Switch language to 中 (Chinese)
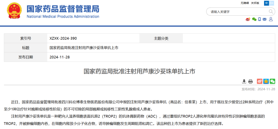278x129 pixels. 266,3
